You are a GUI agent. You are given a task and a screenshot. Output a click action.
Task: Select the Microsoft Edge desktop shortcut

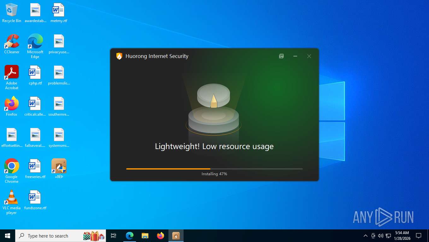[35, 46]
